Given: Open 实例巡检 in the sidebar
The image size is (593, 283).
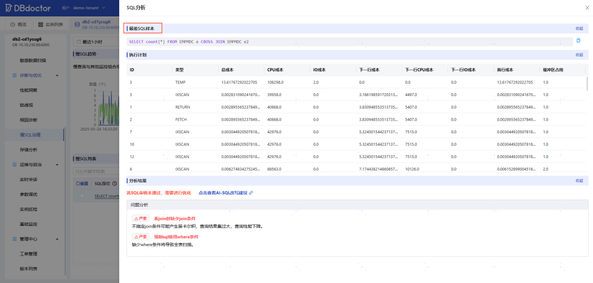Looking at the screenshot, I should (x=29, y=210).
